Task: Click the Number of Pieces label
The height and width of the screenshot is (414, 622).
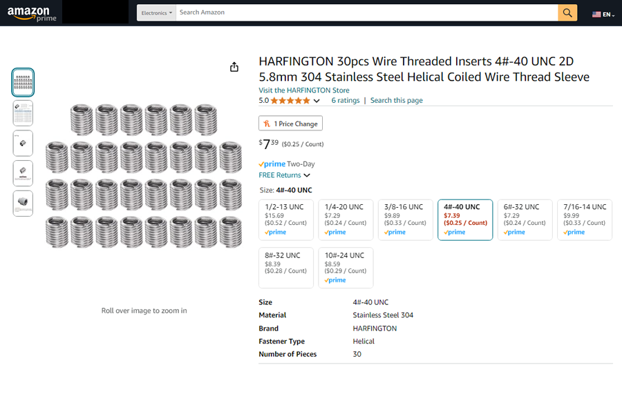Action: pyautogui.click(x=288, y=354)
